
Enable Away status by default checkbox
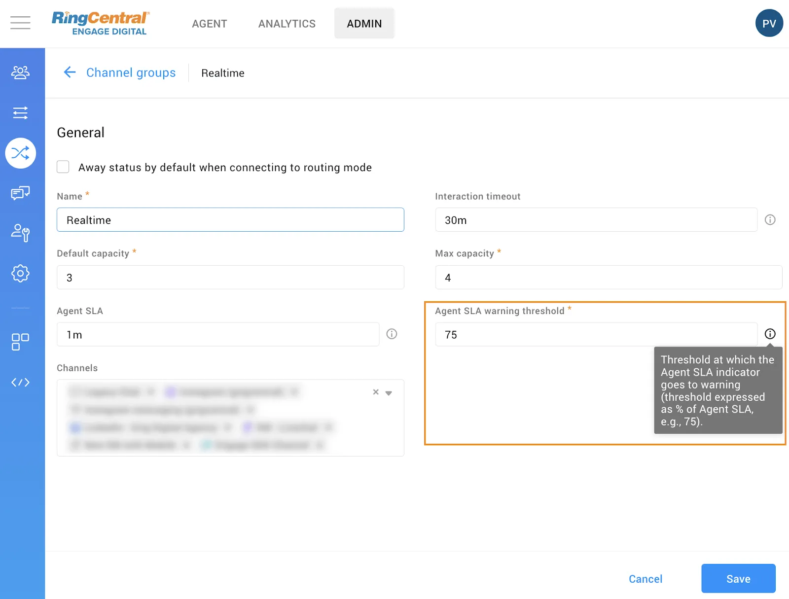point(63,167)
